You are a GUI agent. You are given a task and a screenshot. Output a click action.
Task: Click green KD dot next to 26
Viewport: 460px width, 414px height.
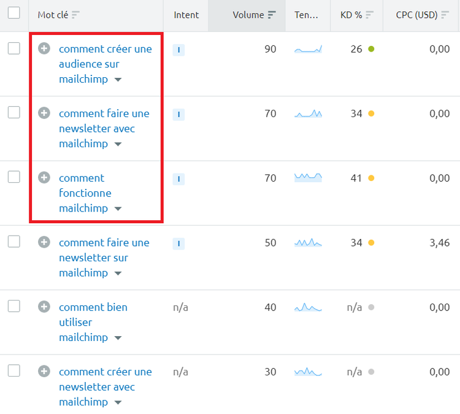(371, 48)
